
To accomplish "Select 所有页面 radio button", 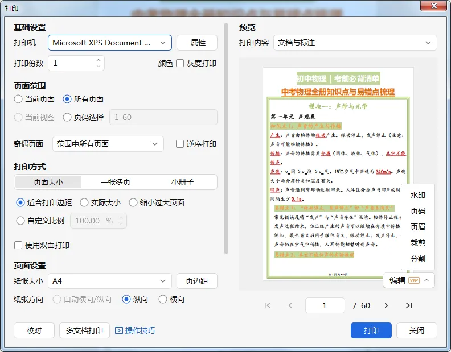I will pos(67,99).
